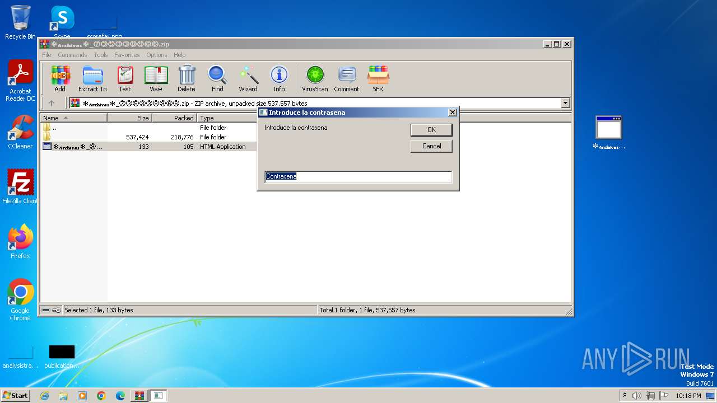Select the parent '..' folder row
Image resolution: width=717 pixels, height=403 pixels.
[148, 128]
